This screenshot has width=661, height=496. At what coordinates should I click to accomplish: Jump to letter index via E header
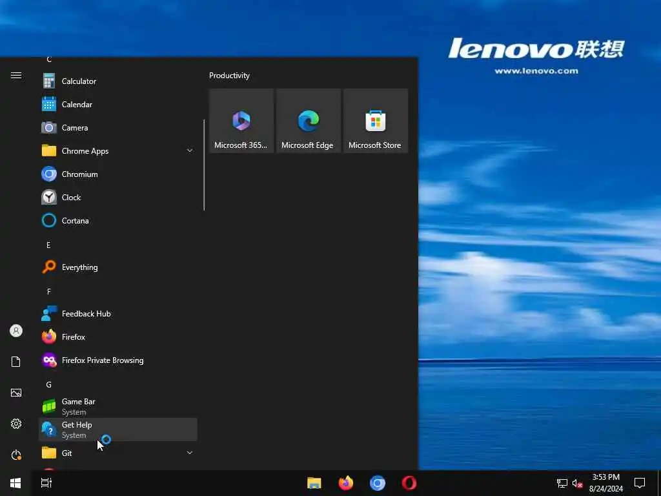coord(48,245)
